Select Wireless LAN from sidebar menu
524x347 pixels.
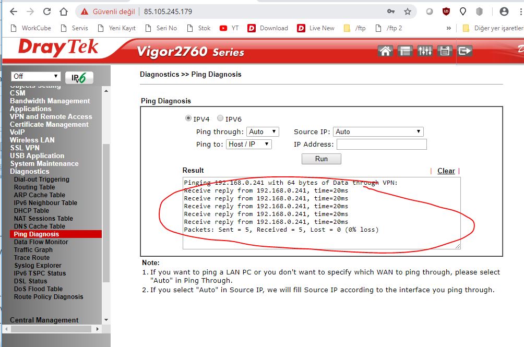[x=32, y=140]
